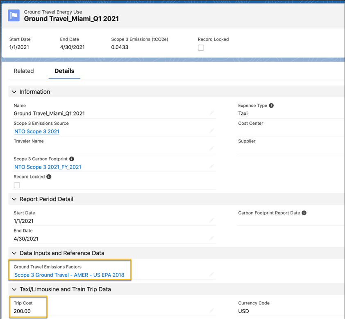Click info icon next to Carbon Footprint Report Date
345x320 pixels.
pyautogui.click(x=304, y=213)
